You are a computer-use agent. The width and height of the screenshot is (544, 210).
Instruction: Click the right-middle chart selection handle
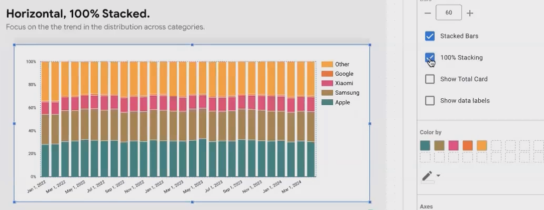[x=370, y=123]
